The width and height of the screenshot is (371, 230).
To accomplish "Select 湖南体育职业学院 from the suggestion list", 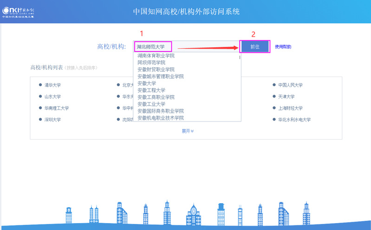I will click(x=156, y=56).
